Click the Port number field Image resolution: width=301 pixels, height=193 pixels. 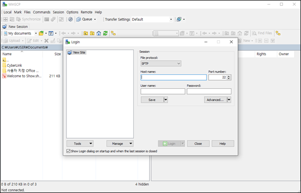click(x=217, y=77)
